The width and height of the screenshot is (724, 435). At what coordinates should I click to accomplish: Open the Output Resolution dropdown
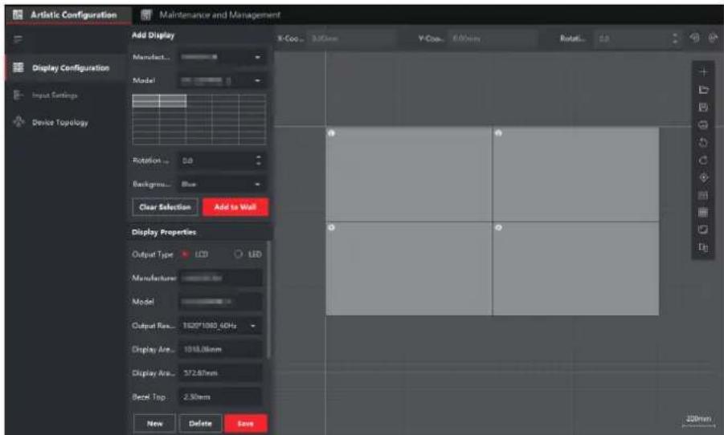221,326
